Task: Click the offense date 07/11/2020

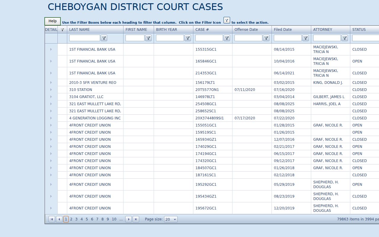Action: tap(245, 90)
